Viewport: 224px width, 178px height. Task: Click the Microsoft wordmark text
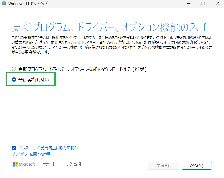click(x=27, y=164)
